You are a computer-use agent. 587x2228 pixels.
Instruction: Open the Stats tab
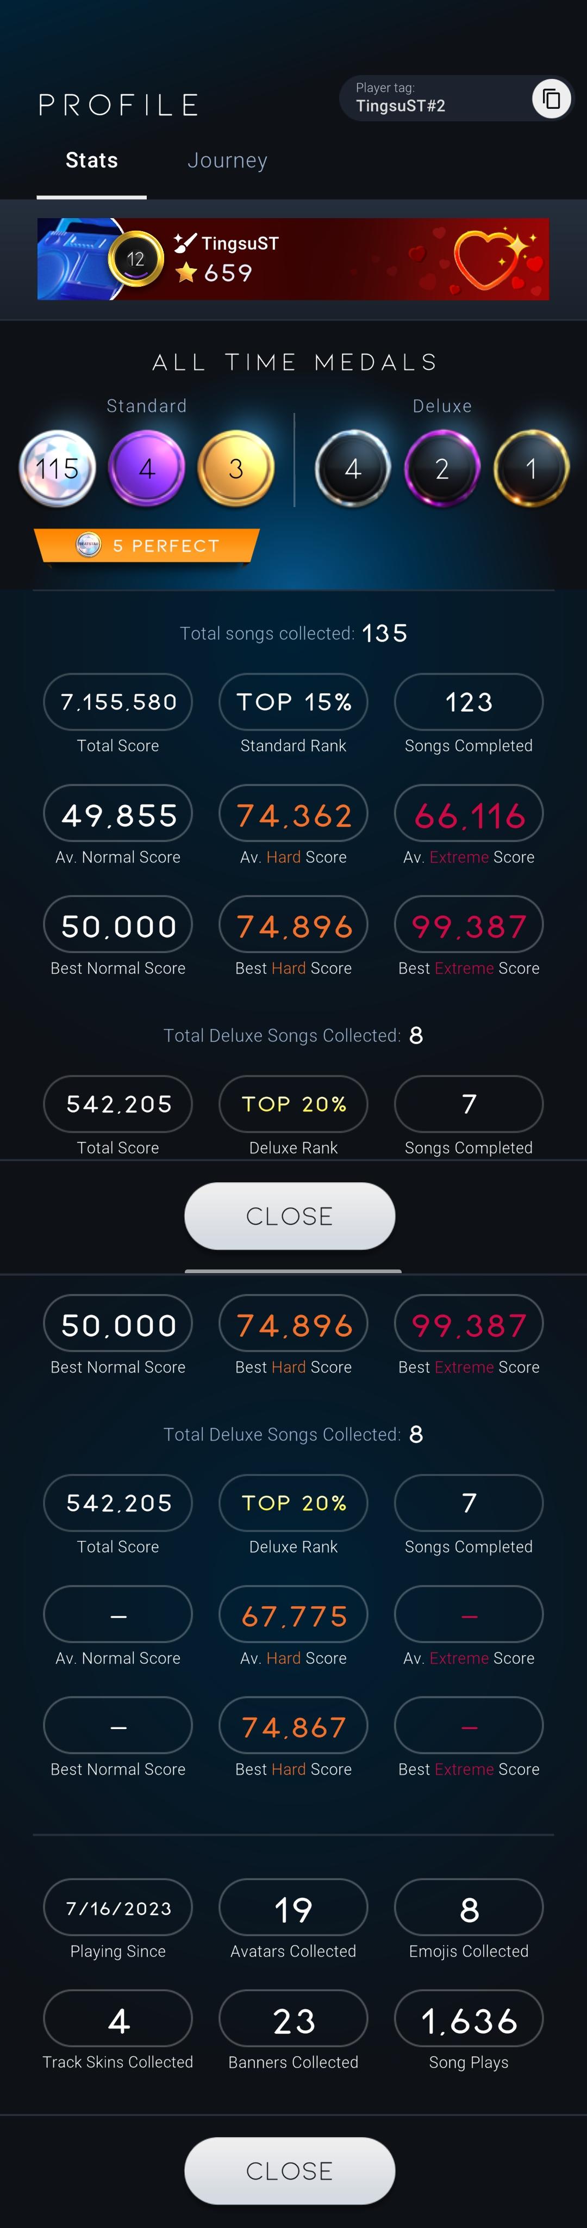coord(92,161)
